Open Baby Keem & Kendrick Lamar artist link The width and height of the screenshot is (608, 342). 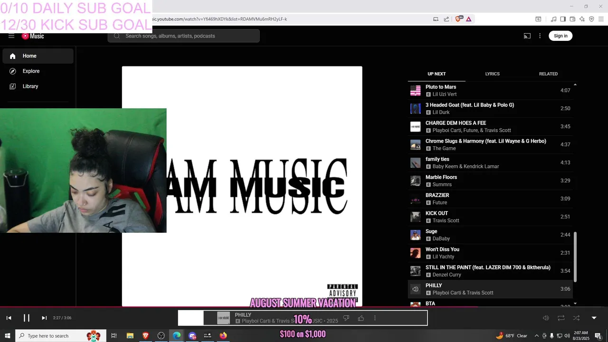pyautogui.click(x=465, y=167)
